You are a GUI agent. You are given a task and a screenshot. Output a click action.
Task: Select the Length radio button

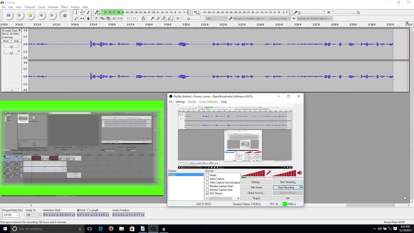pos(88,210)
